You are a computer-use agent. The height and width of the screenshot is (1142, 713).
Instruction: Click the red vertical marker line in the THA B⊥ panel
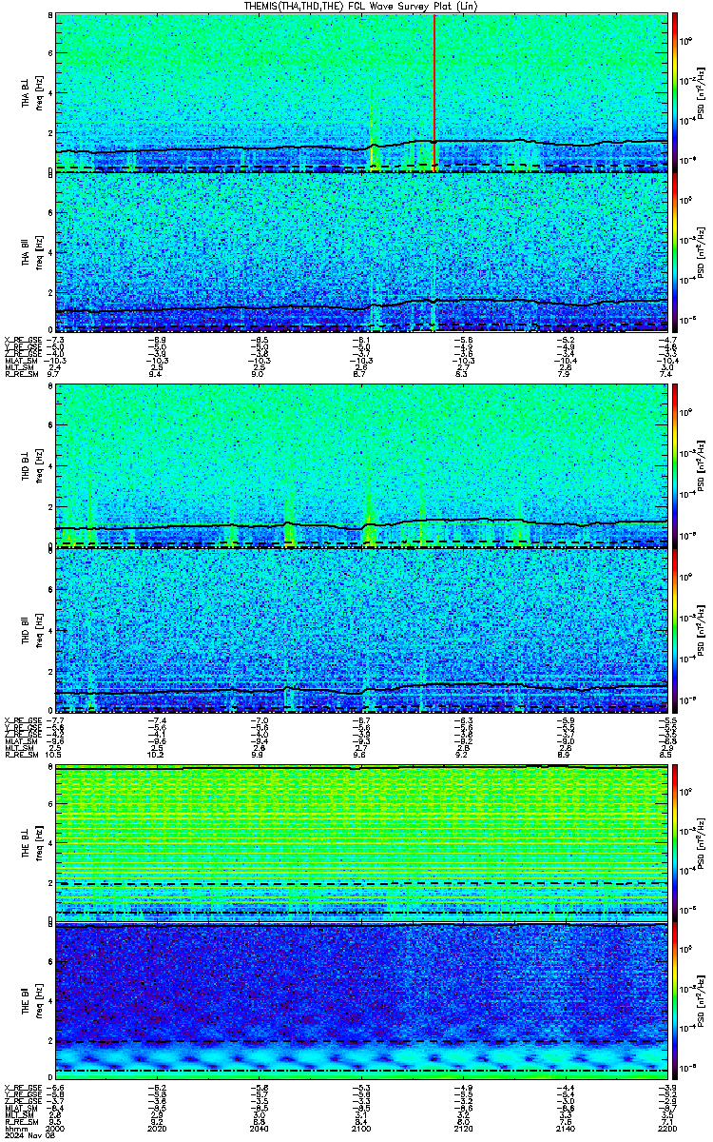pos(434,92)
